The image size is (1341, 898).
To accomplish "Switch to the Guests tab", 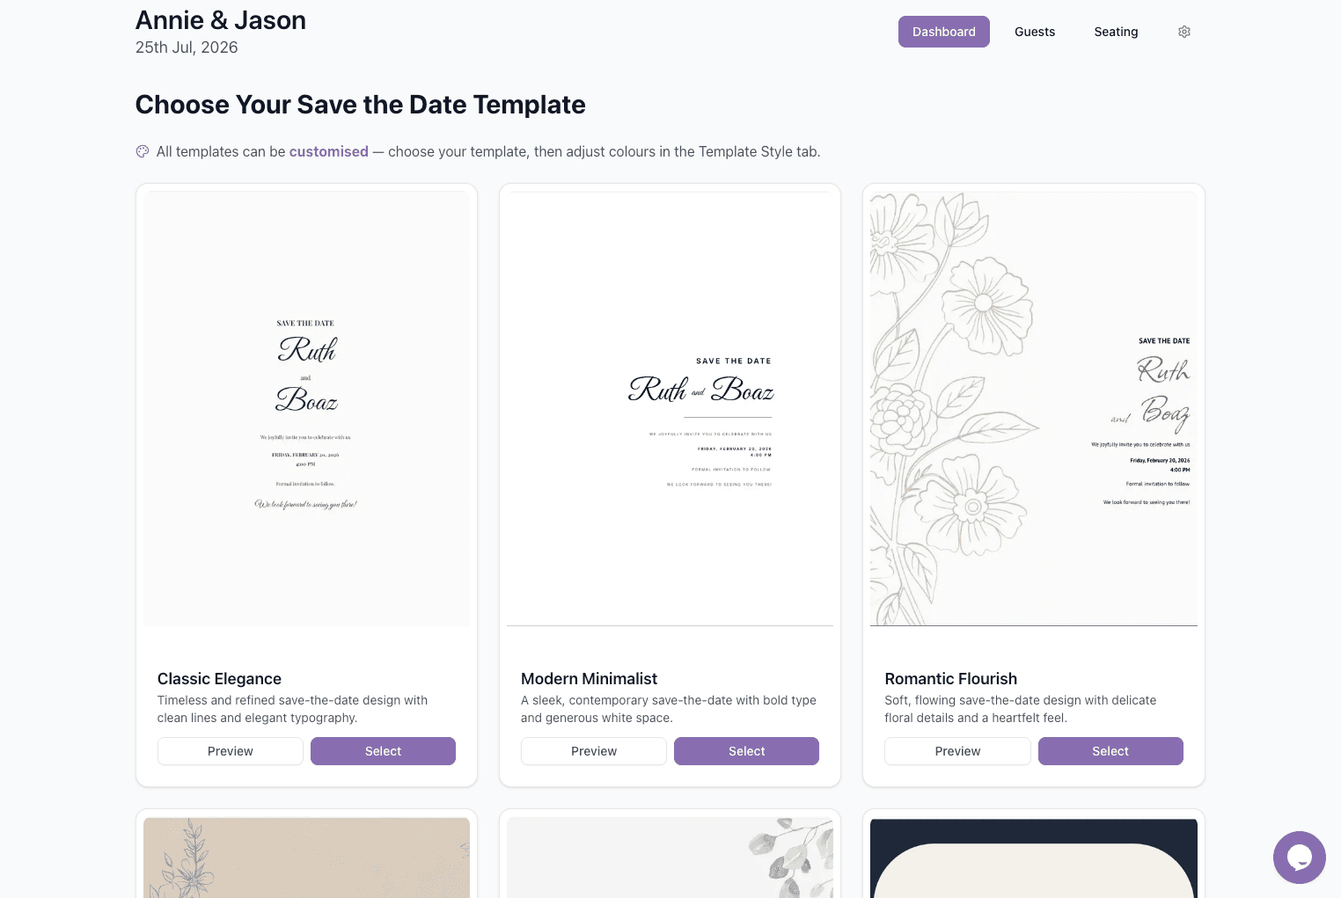I will click(x=1034, y=31).
